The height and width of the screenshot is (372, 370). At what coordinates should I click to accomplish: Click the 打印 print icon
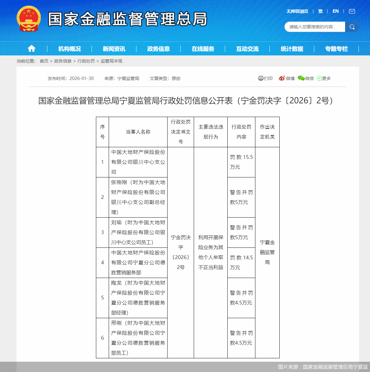[x=261, y=78]
